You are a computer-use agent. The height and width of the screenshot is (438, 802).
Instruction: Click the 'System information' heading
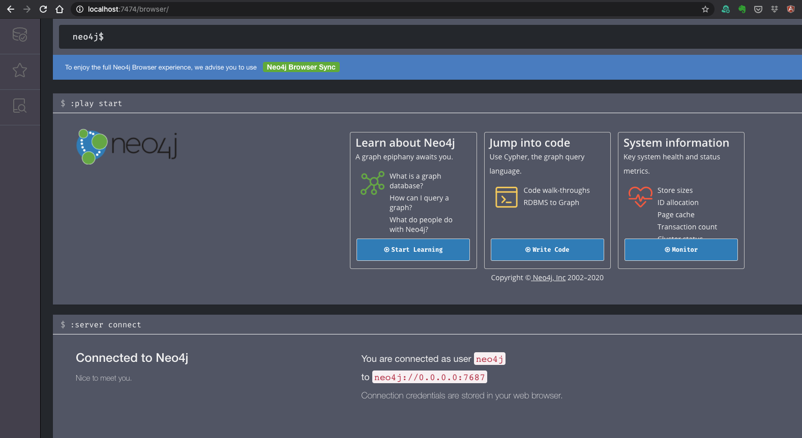(676, 143)
